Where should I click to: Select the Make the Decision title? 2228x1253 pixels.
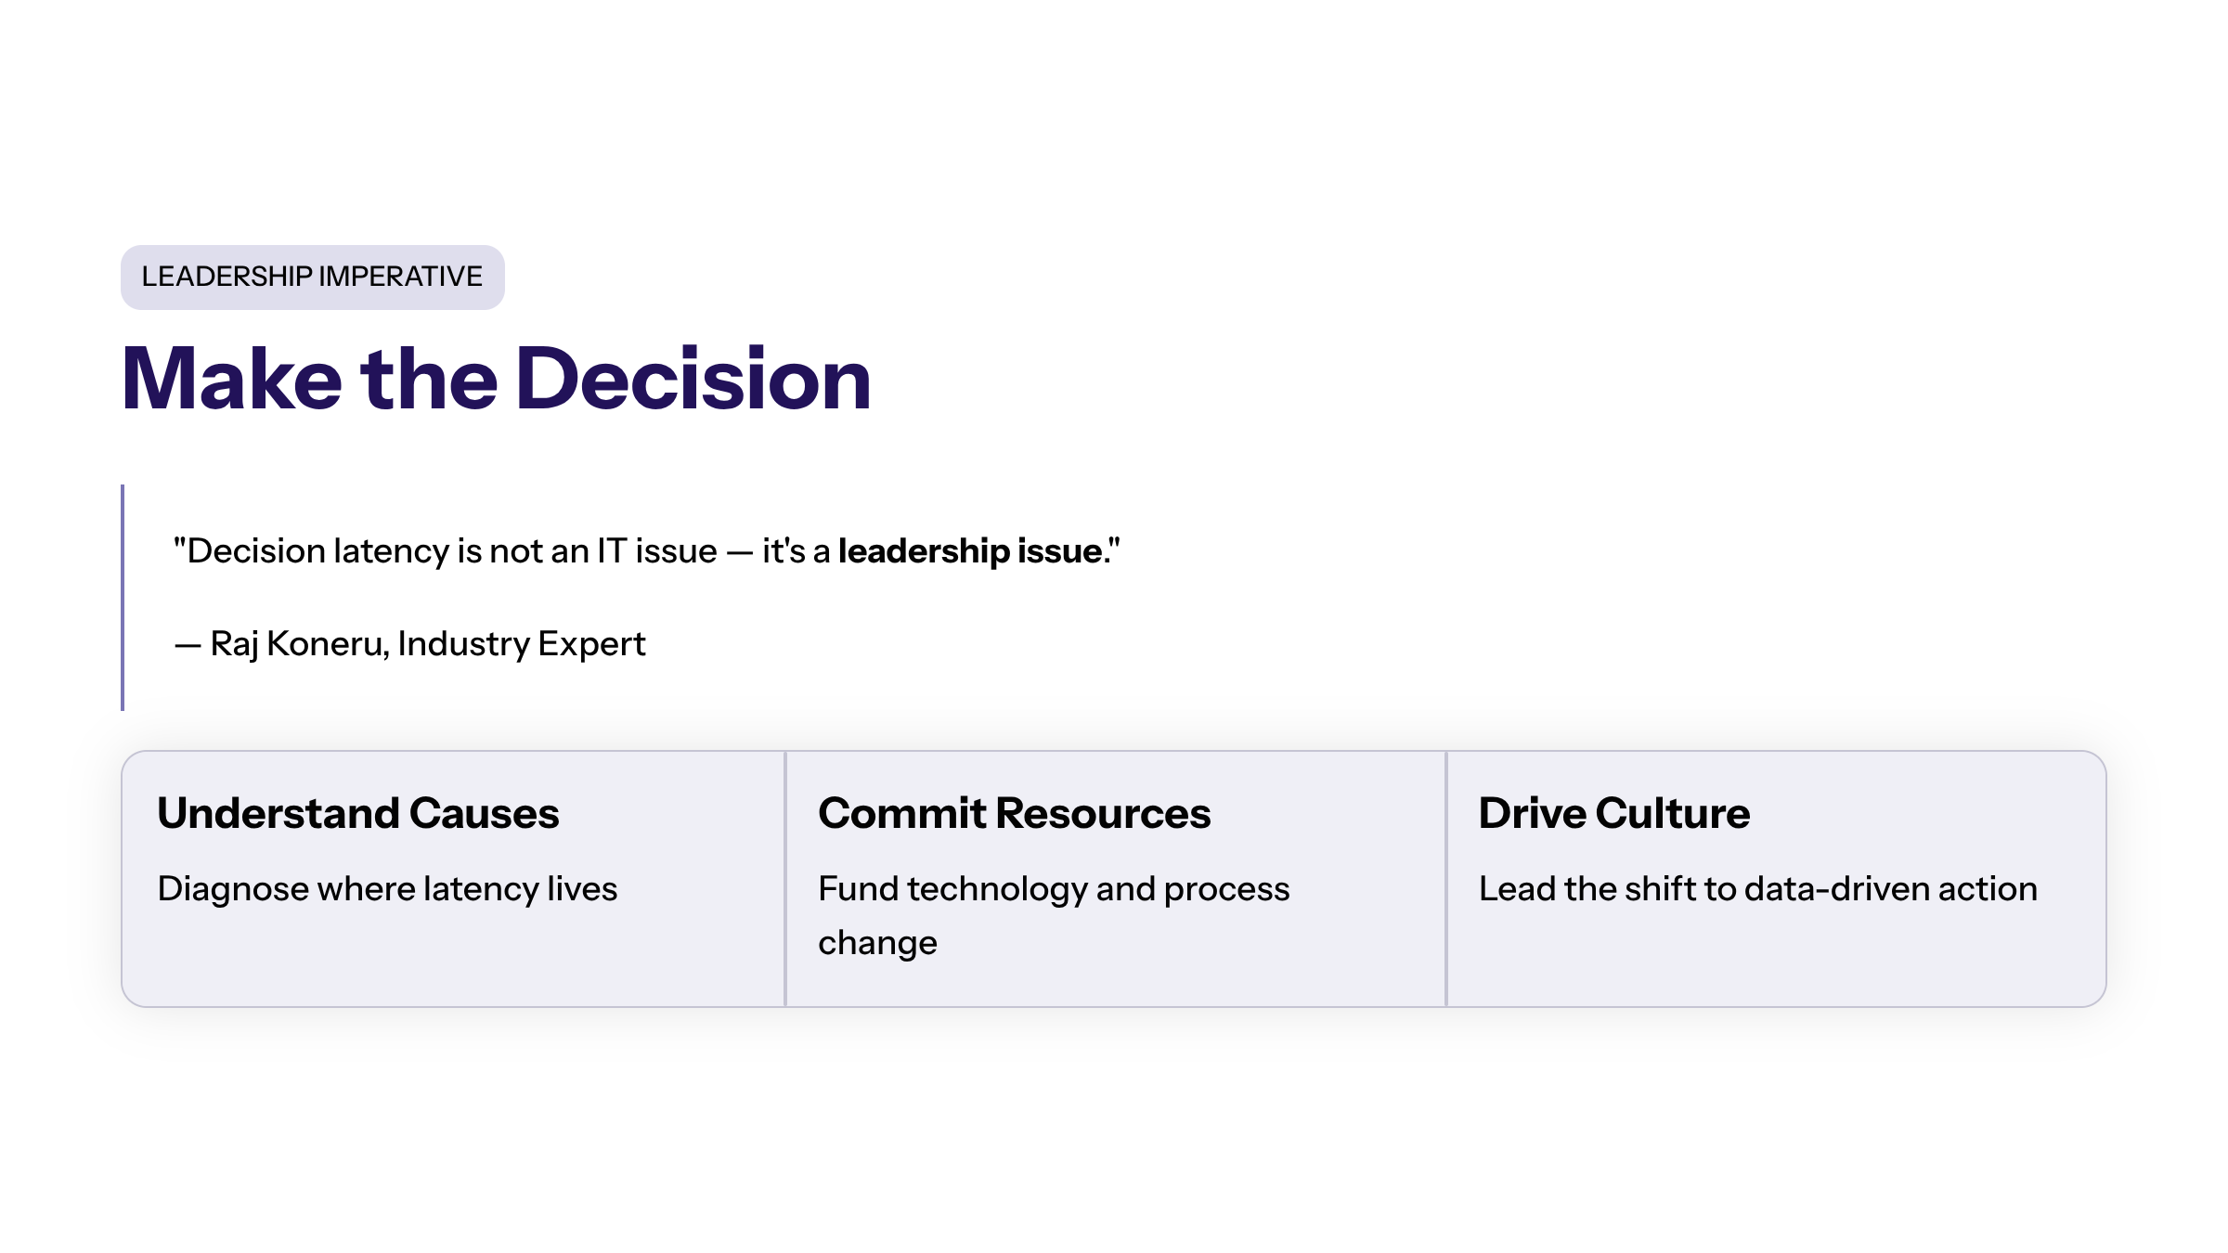click(496, 379)
